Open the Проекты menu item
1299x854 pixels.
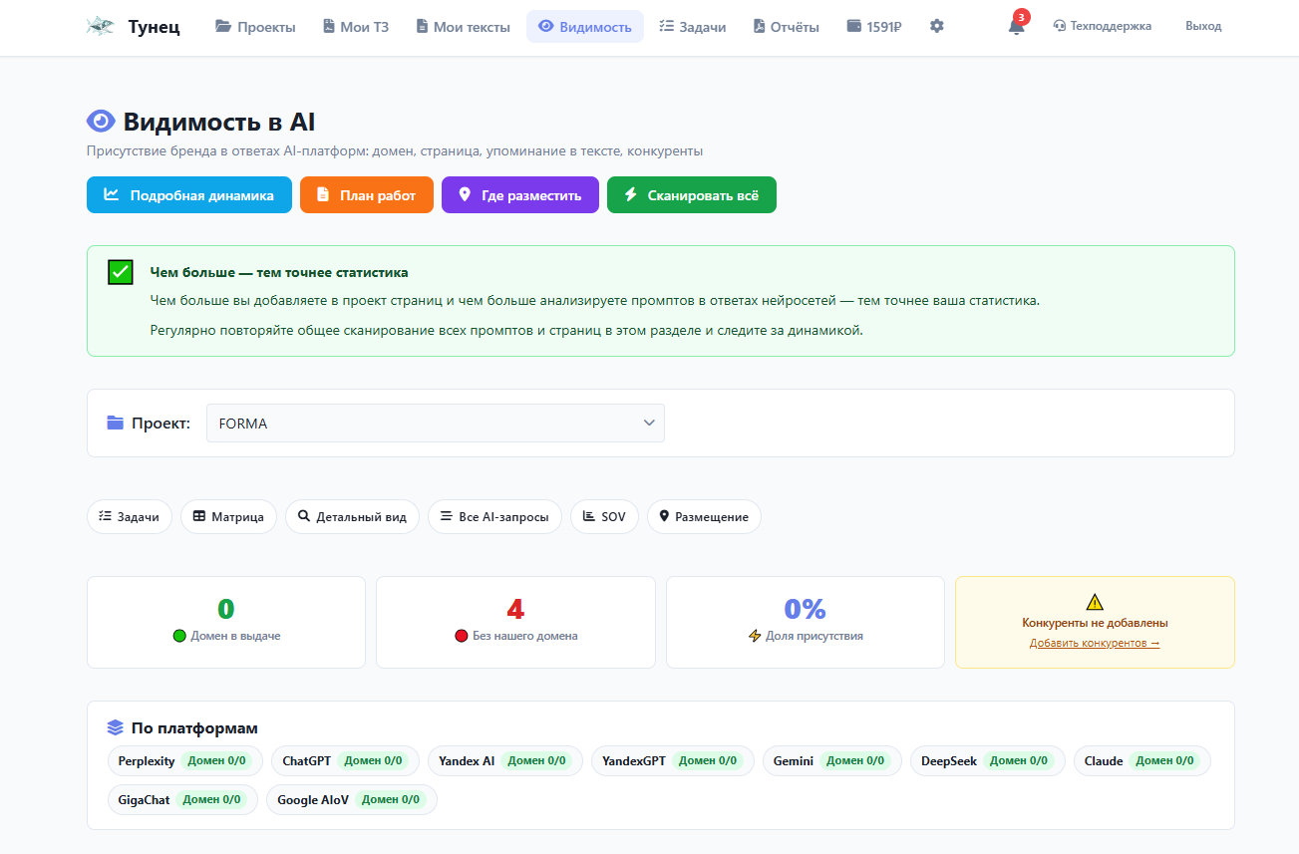point(255,27)
